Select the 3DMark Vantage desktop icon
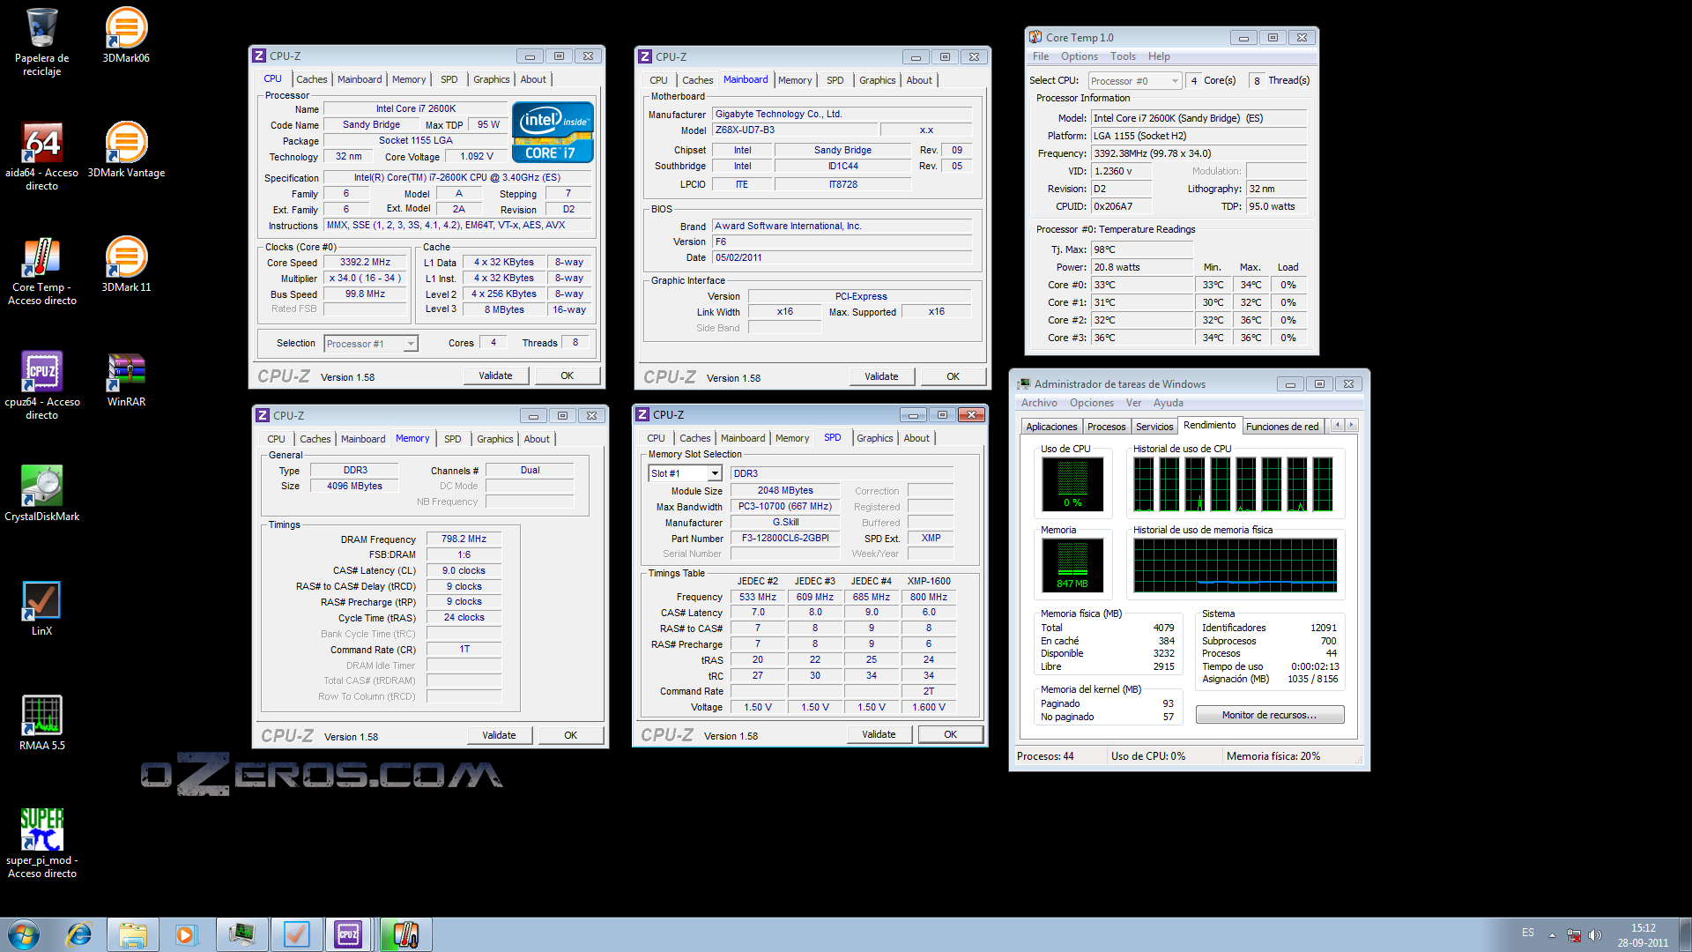1692x952 pixels. coord(126,150)
